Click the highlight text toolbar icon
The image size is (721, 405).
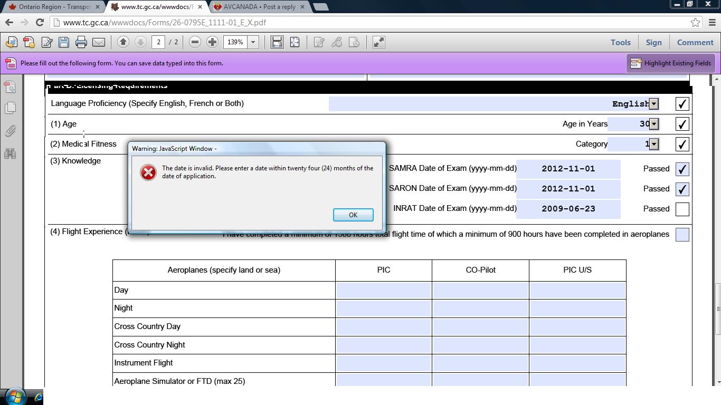tap(337, 42)
